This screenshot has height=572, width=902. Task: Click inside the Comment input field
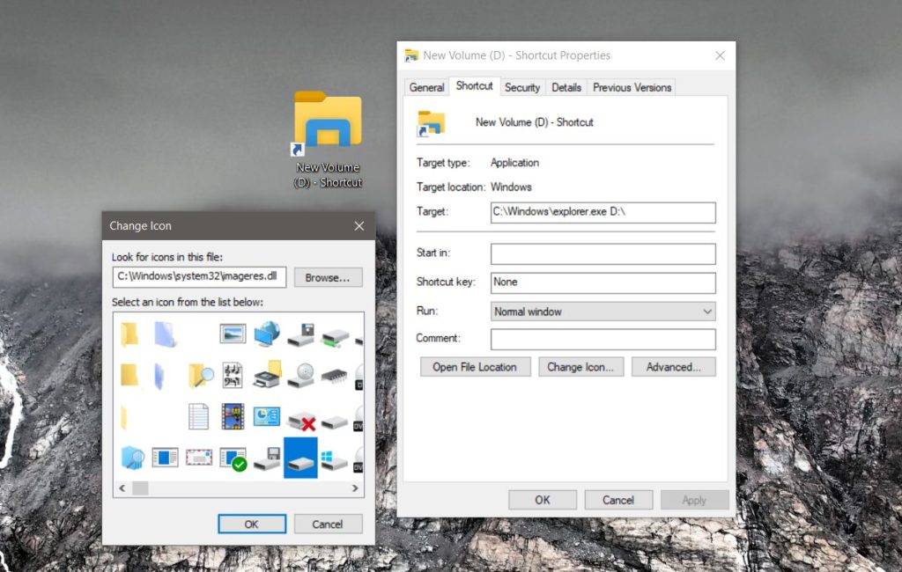[603, 339]
